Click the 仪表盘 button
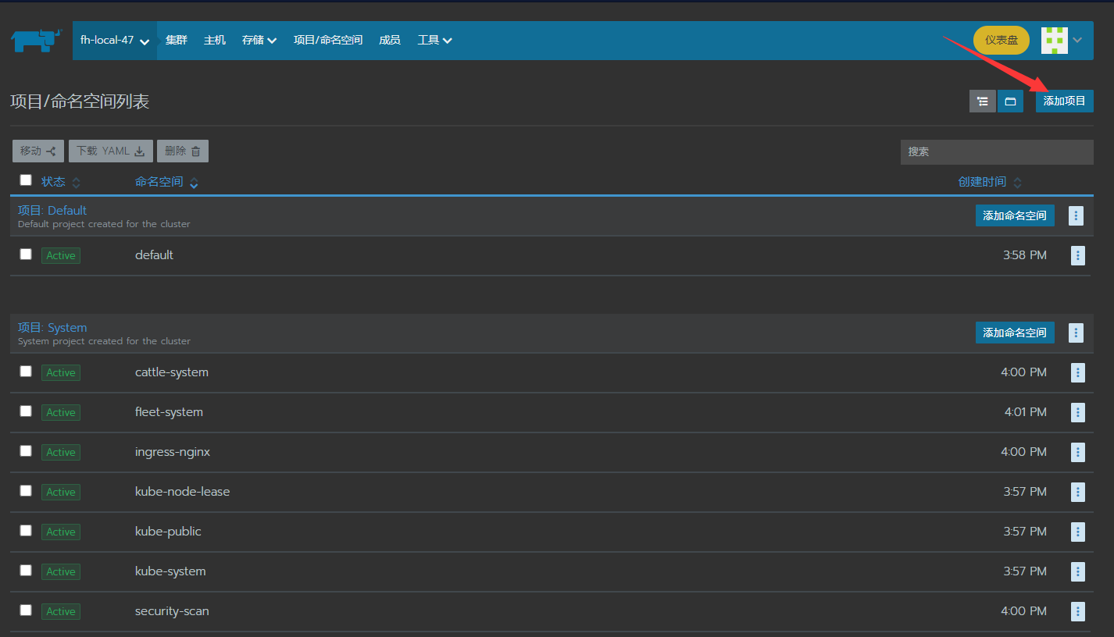 coord(1002,41)
